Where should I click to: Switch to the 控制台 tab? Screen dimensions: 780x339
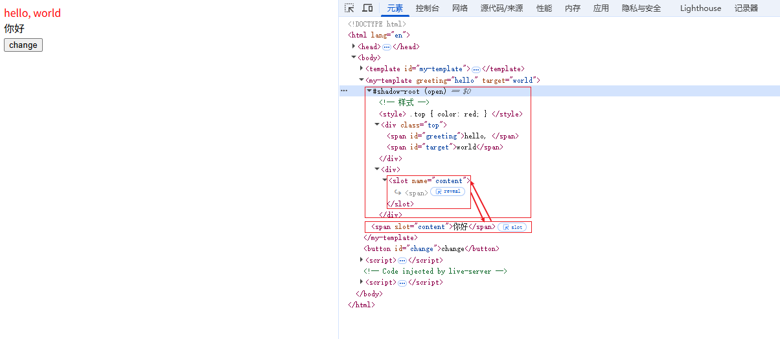[428, 8]
